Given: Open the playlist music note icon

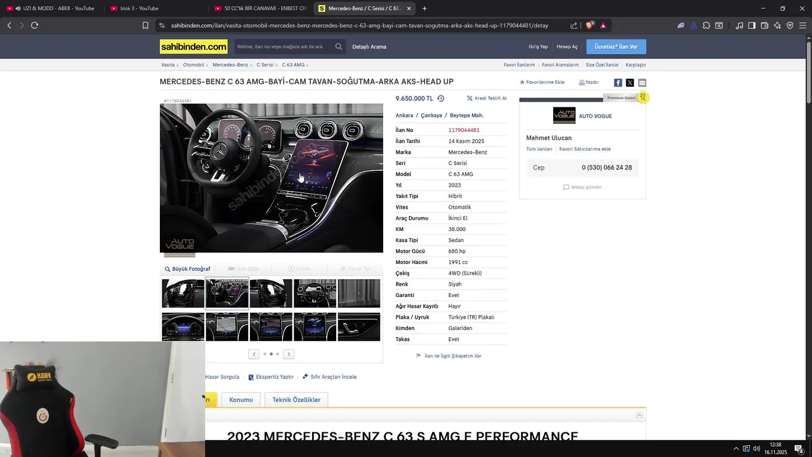Looking at the screenshot, I should click(x=739, y=25).
